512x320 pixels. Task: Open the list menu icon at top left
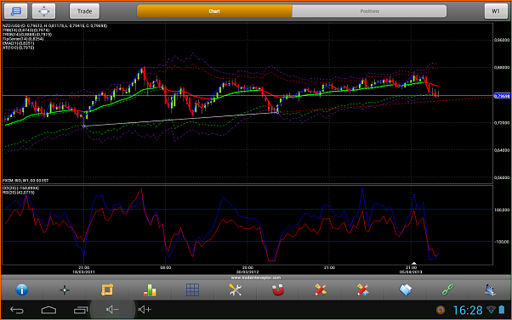15,11
